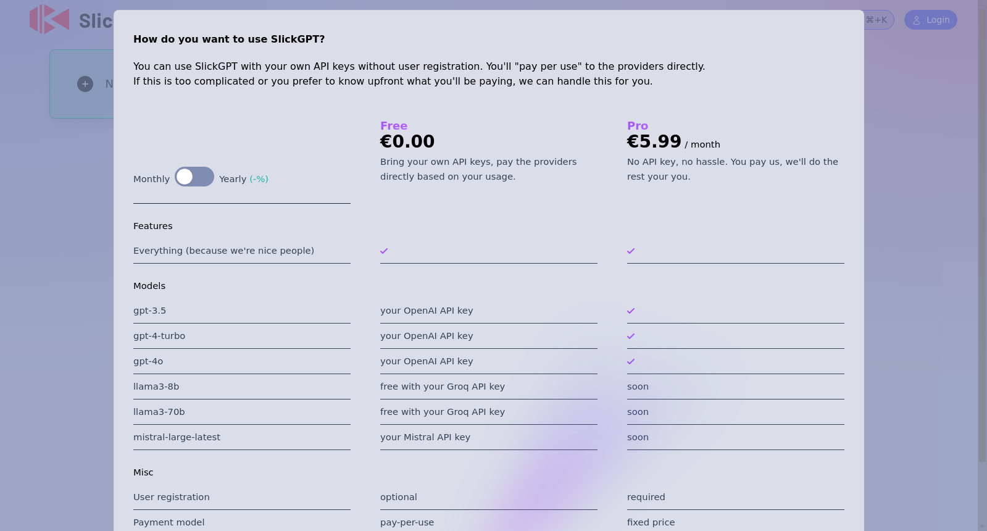Click the Yearly label
The height and width of the screenshot is (531, 987).
[x=233, y=179]
